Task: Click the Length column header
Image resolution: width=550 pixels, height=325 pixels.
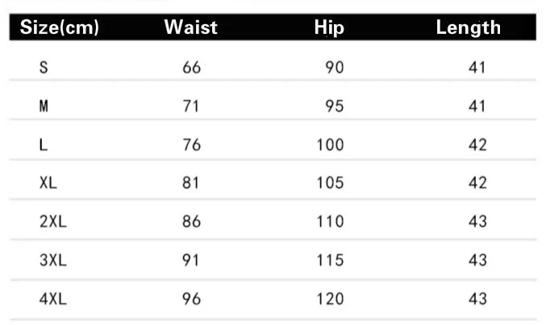Action: [469, 27]
